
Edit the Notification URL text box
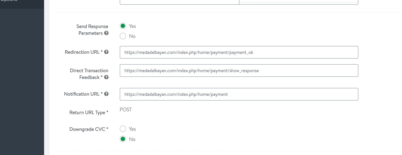pos(239,94)
